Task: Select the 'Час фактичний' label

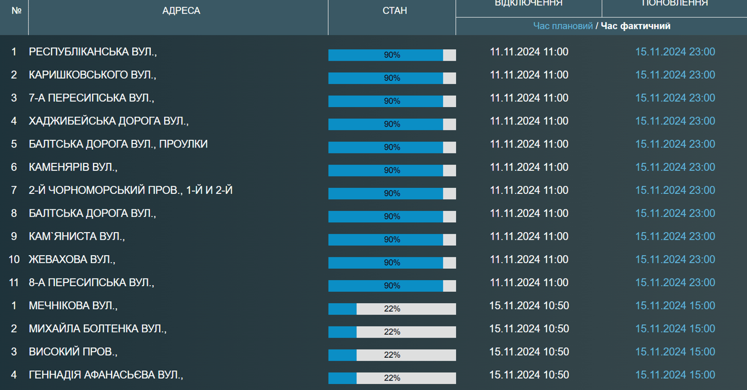Action: click(x=635, y=26)
